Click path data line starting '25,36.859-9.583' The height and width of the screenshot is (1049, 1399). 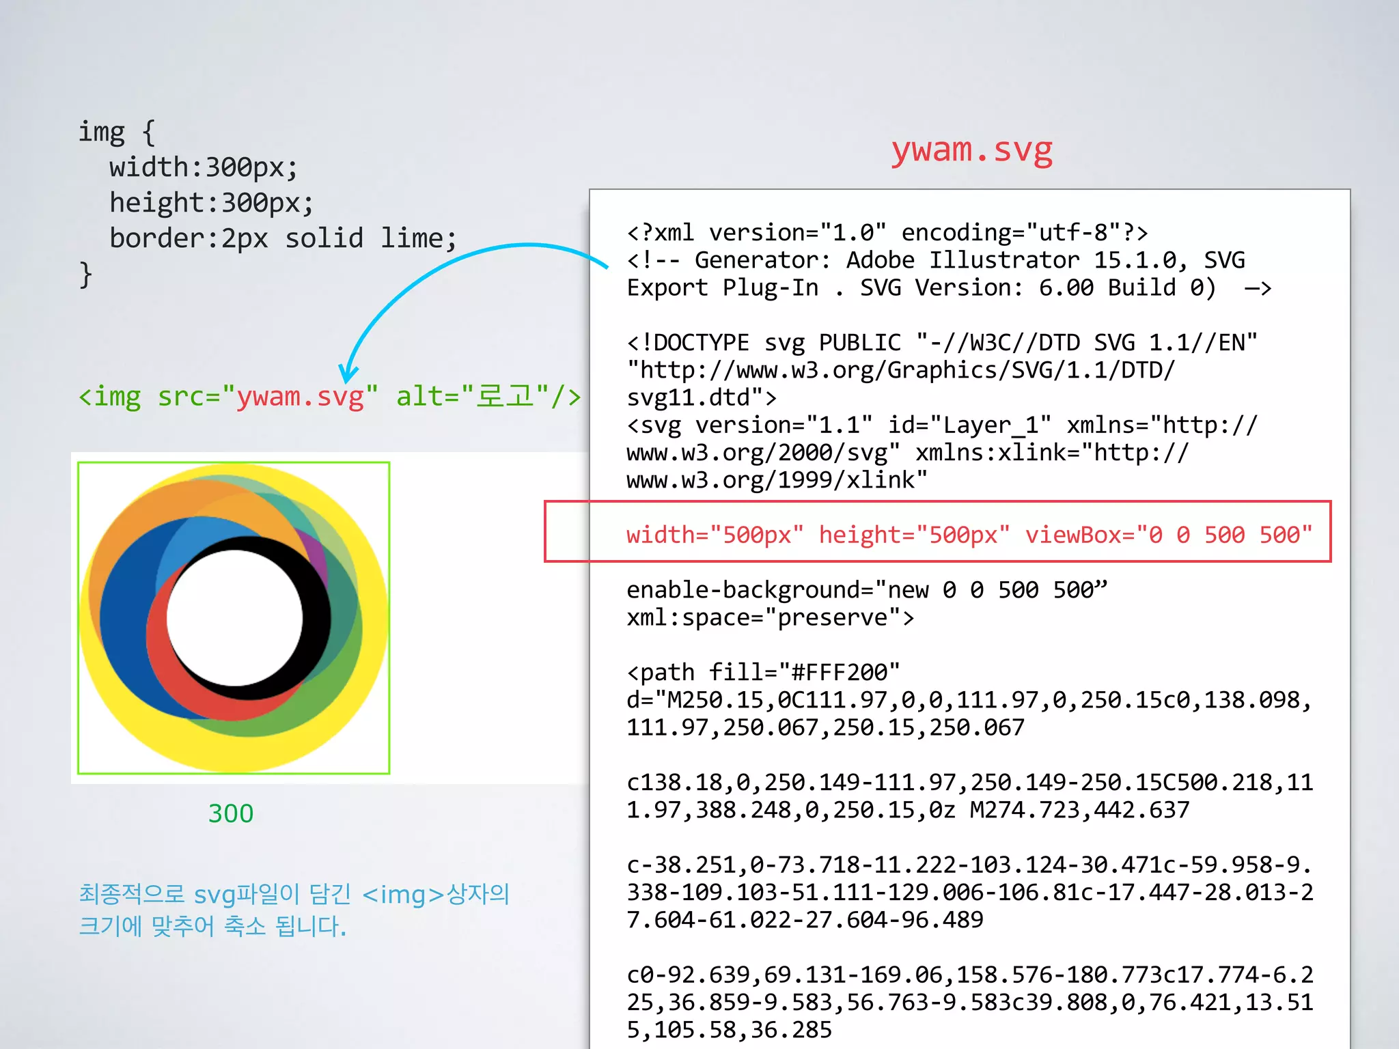click(969, 1002)
